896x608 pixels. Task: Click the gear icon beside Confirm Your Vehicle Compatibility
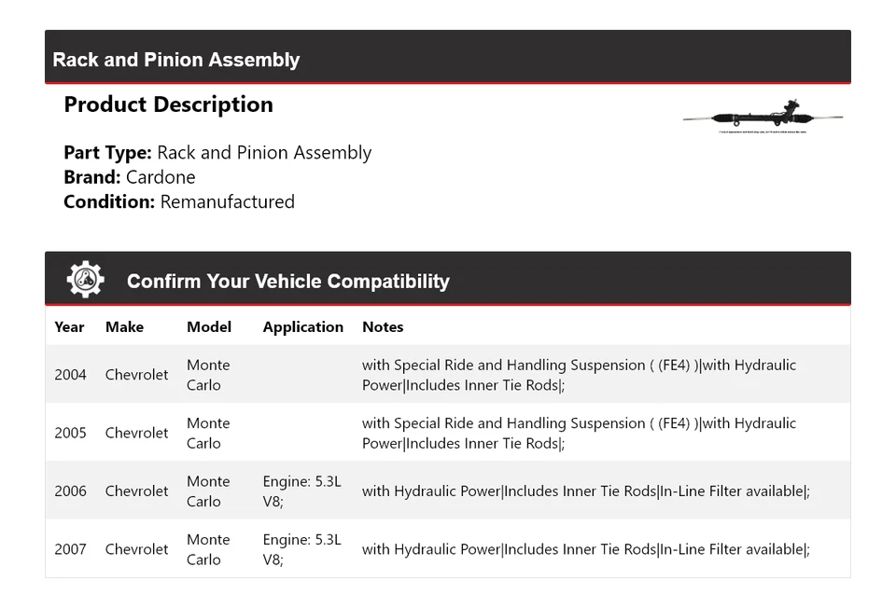(85, 280)
